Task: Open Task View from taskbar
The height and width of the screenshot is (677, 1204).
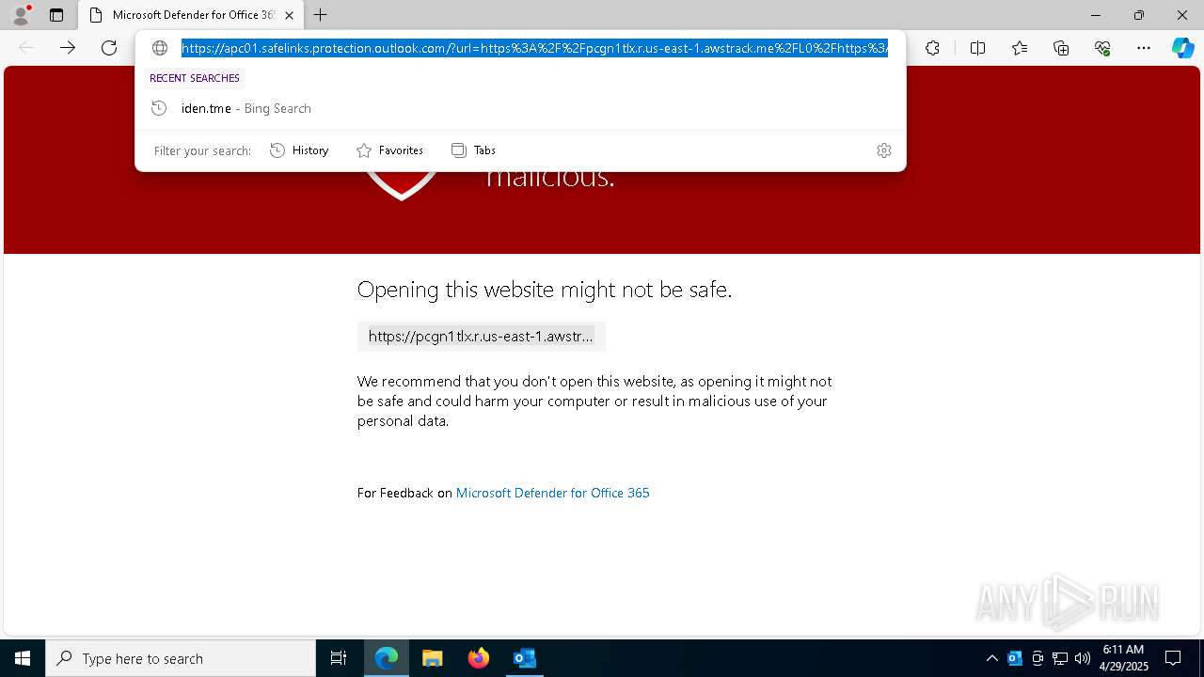Action: (339, 658)
